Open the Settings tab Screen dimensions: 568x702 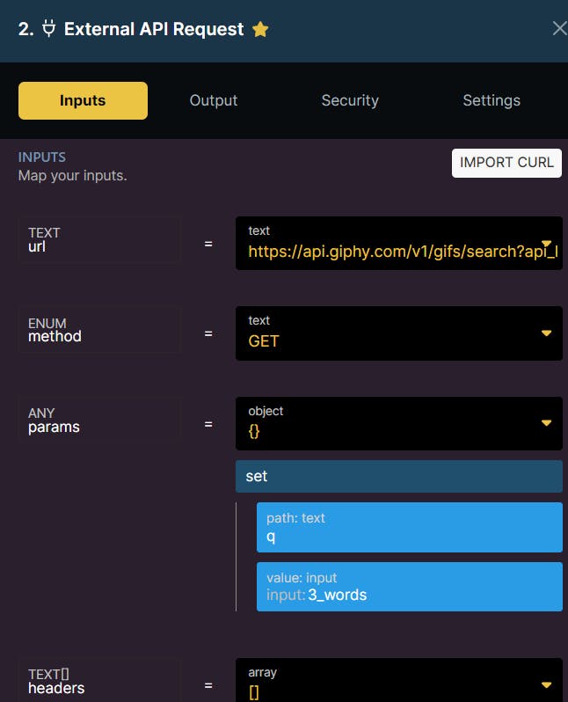coord(492,100)
